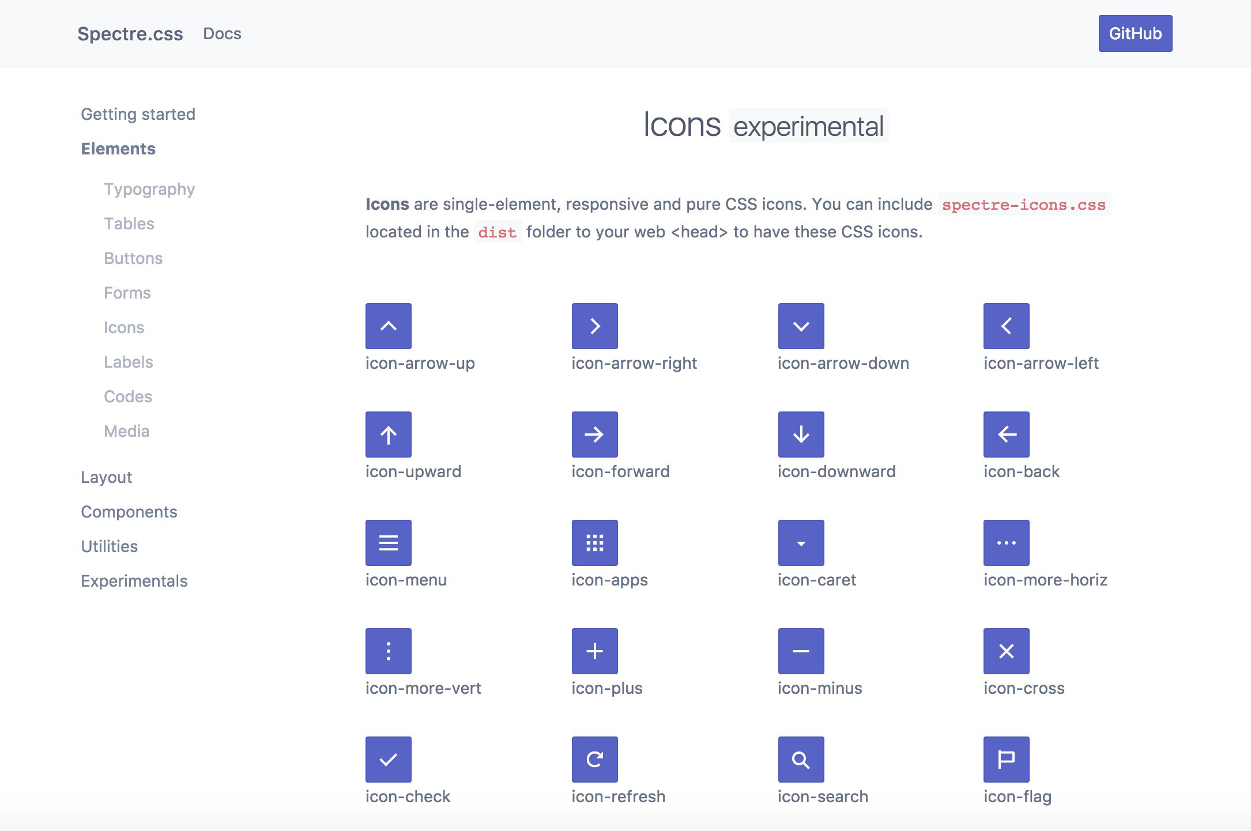Expand the Layout sidebar section
This screenshot has width=1251, height=831.
click(x=106, y=477)
